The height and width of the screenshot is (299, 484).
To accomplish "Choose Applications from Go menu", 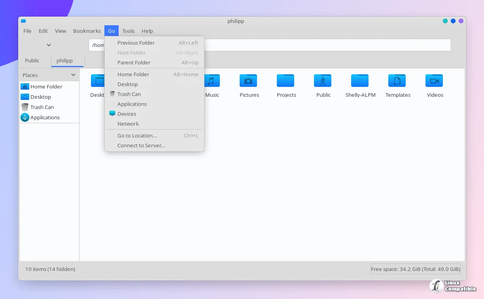I will [154, 104].
